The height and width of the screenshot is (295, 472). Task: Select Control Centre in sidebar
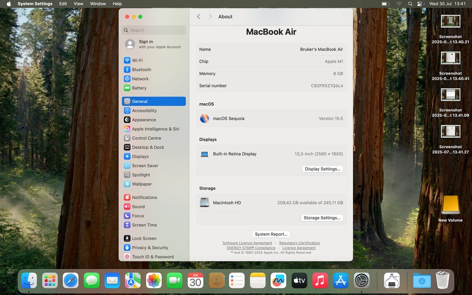tap(146, 138)
